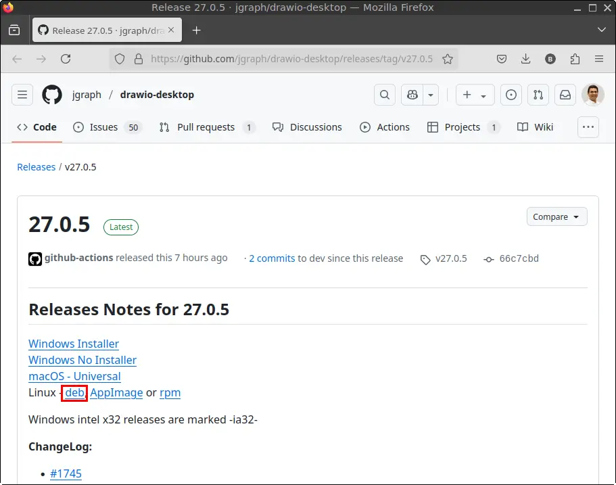Open the jgraph owner page
The height and width of the screenshot is (485, 616).
coord(87,95)
